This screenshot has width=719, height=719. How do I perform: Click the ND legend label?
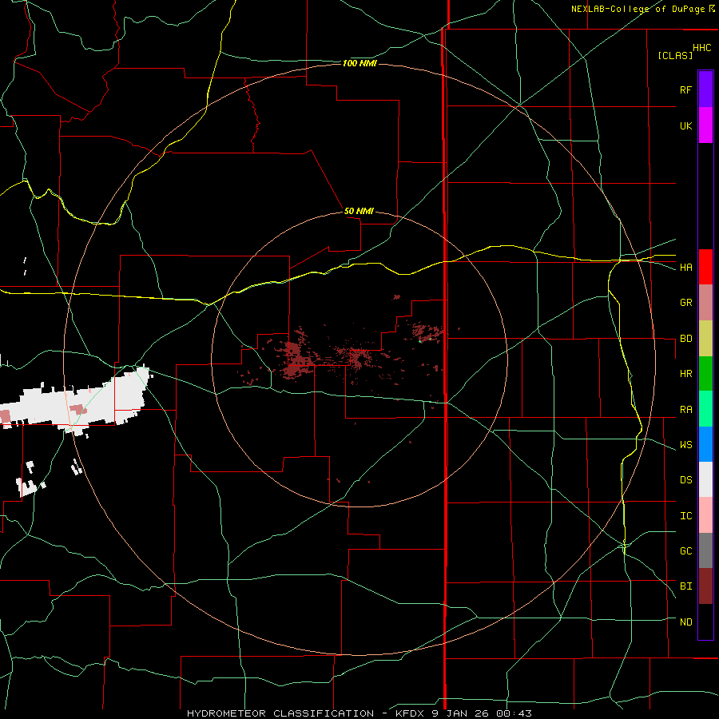(685, 622)
